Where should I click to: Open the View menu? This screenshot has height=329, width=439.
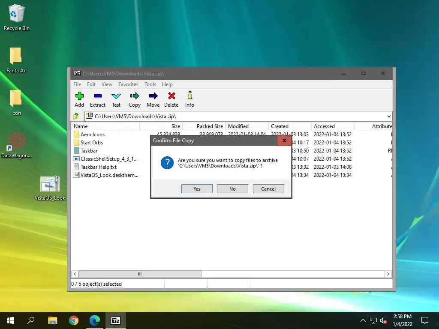[107, 84]
